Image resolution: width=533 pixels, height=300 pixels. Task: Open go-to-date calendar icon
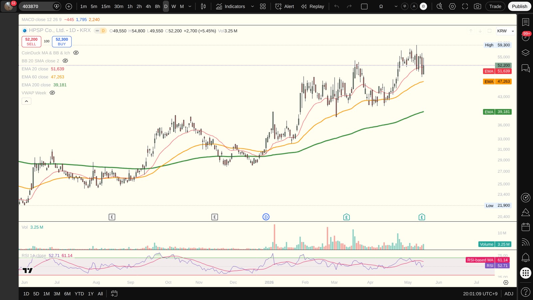114,294
